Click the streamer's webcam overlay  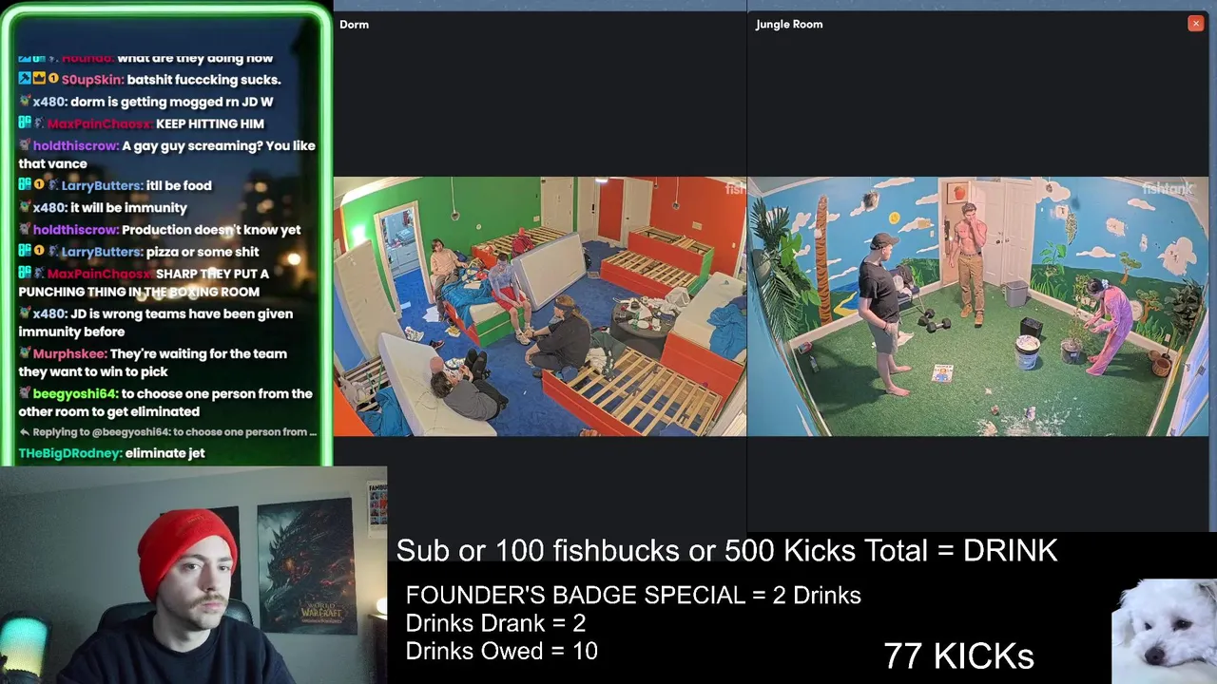point(193,575)
